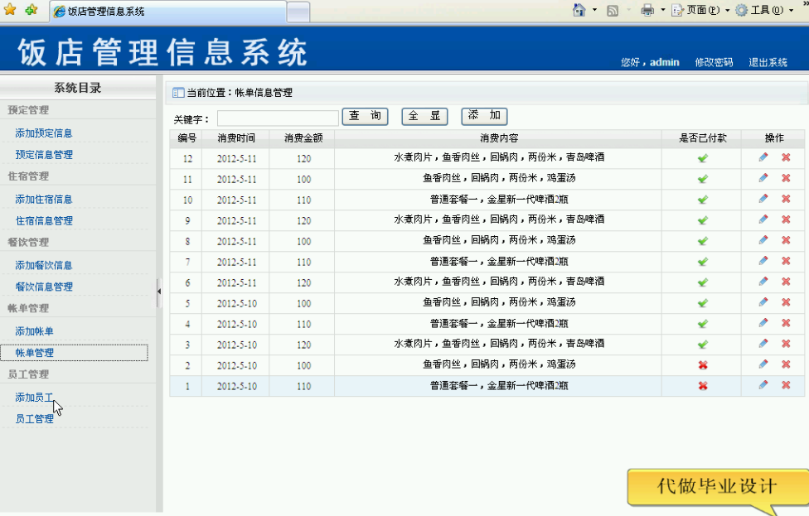This screenshot has width=809, height=516.
Task: Click the 修改密码 link in header
Action: [714, 62]
